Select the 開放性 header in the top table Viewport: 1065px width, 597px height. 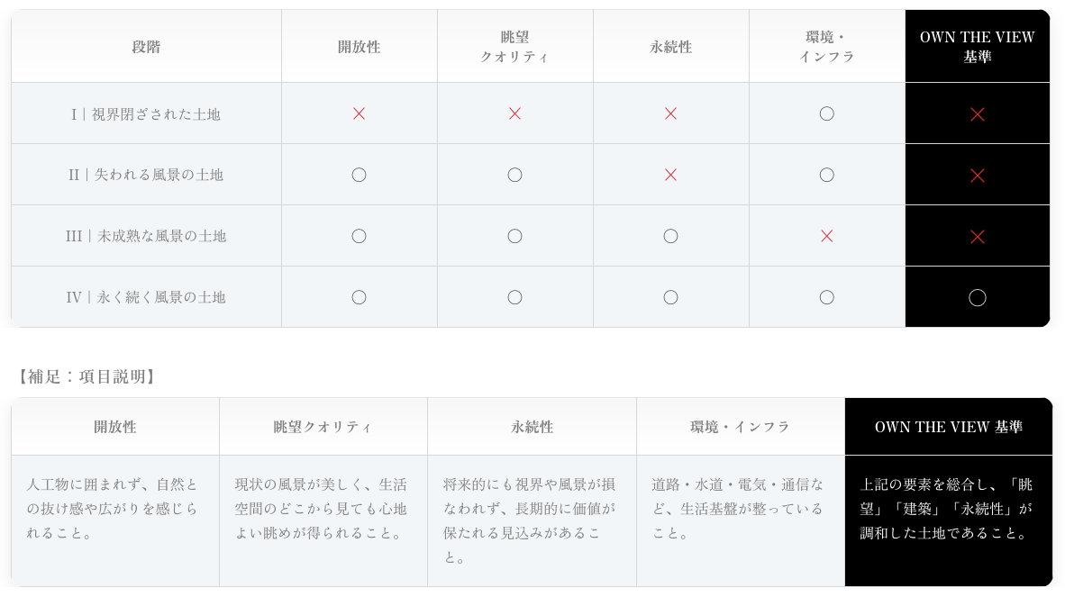tap(359, 47)
